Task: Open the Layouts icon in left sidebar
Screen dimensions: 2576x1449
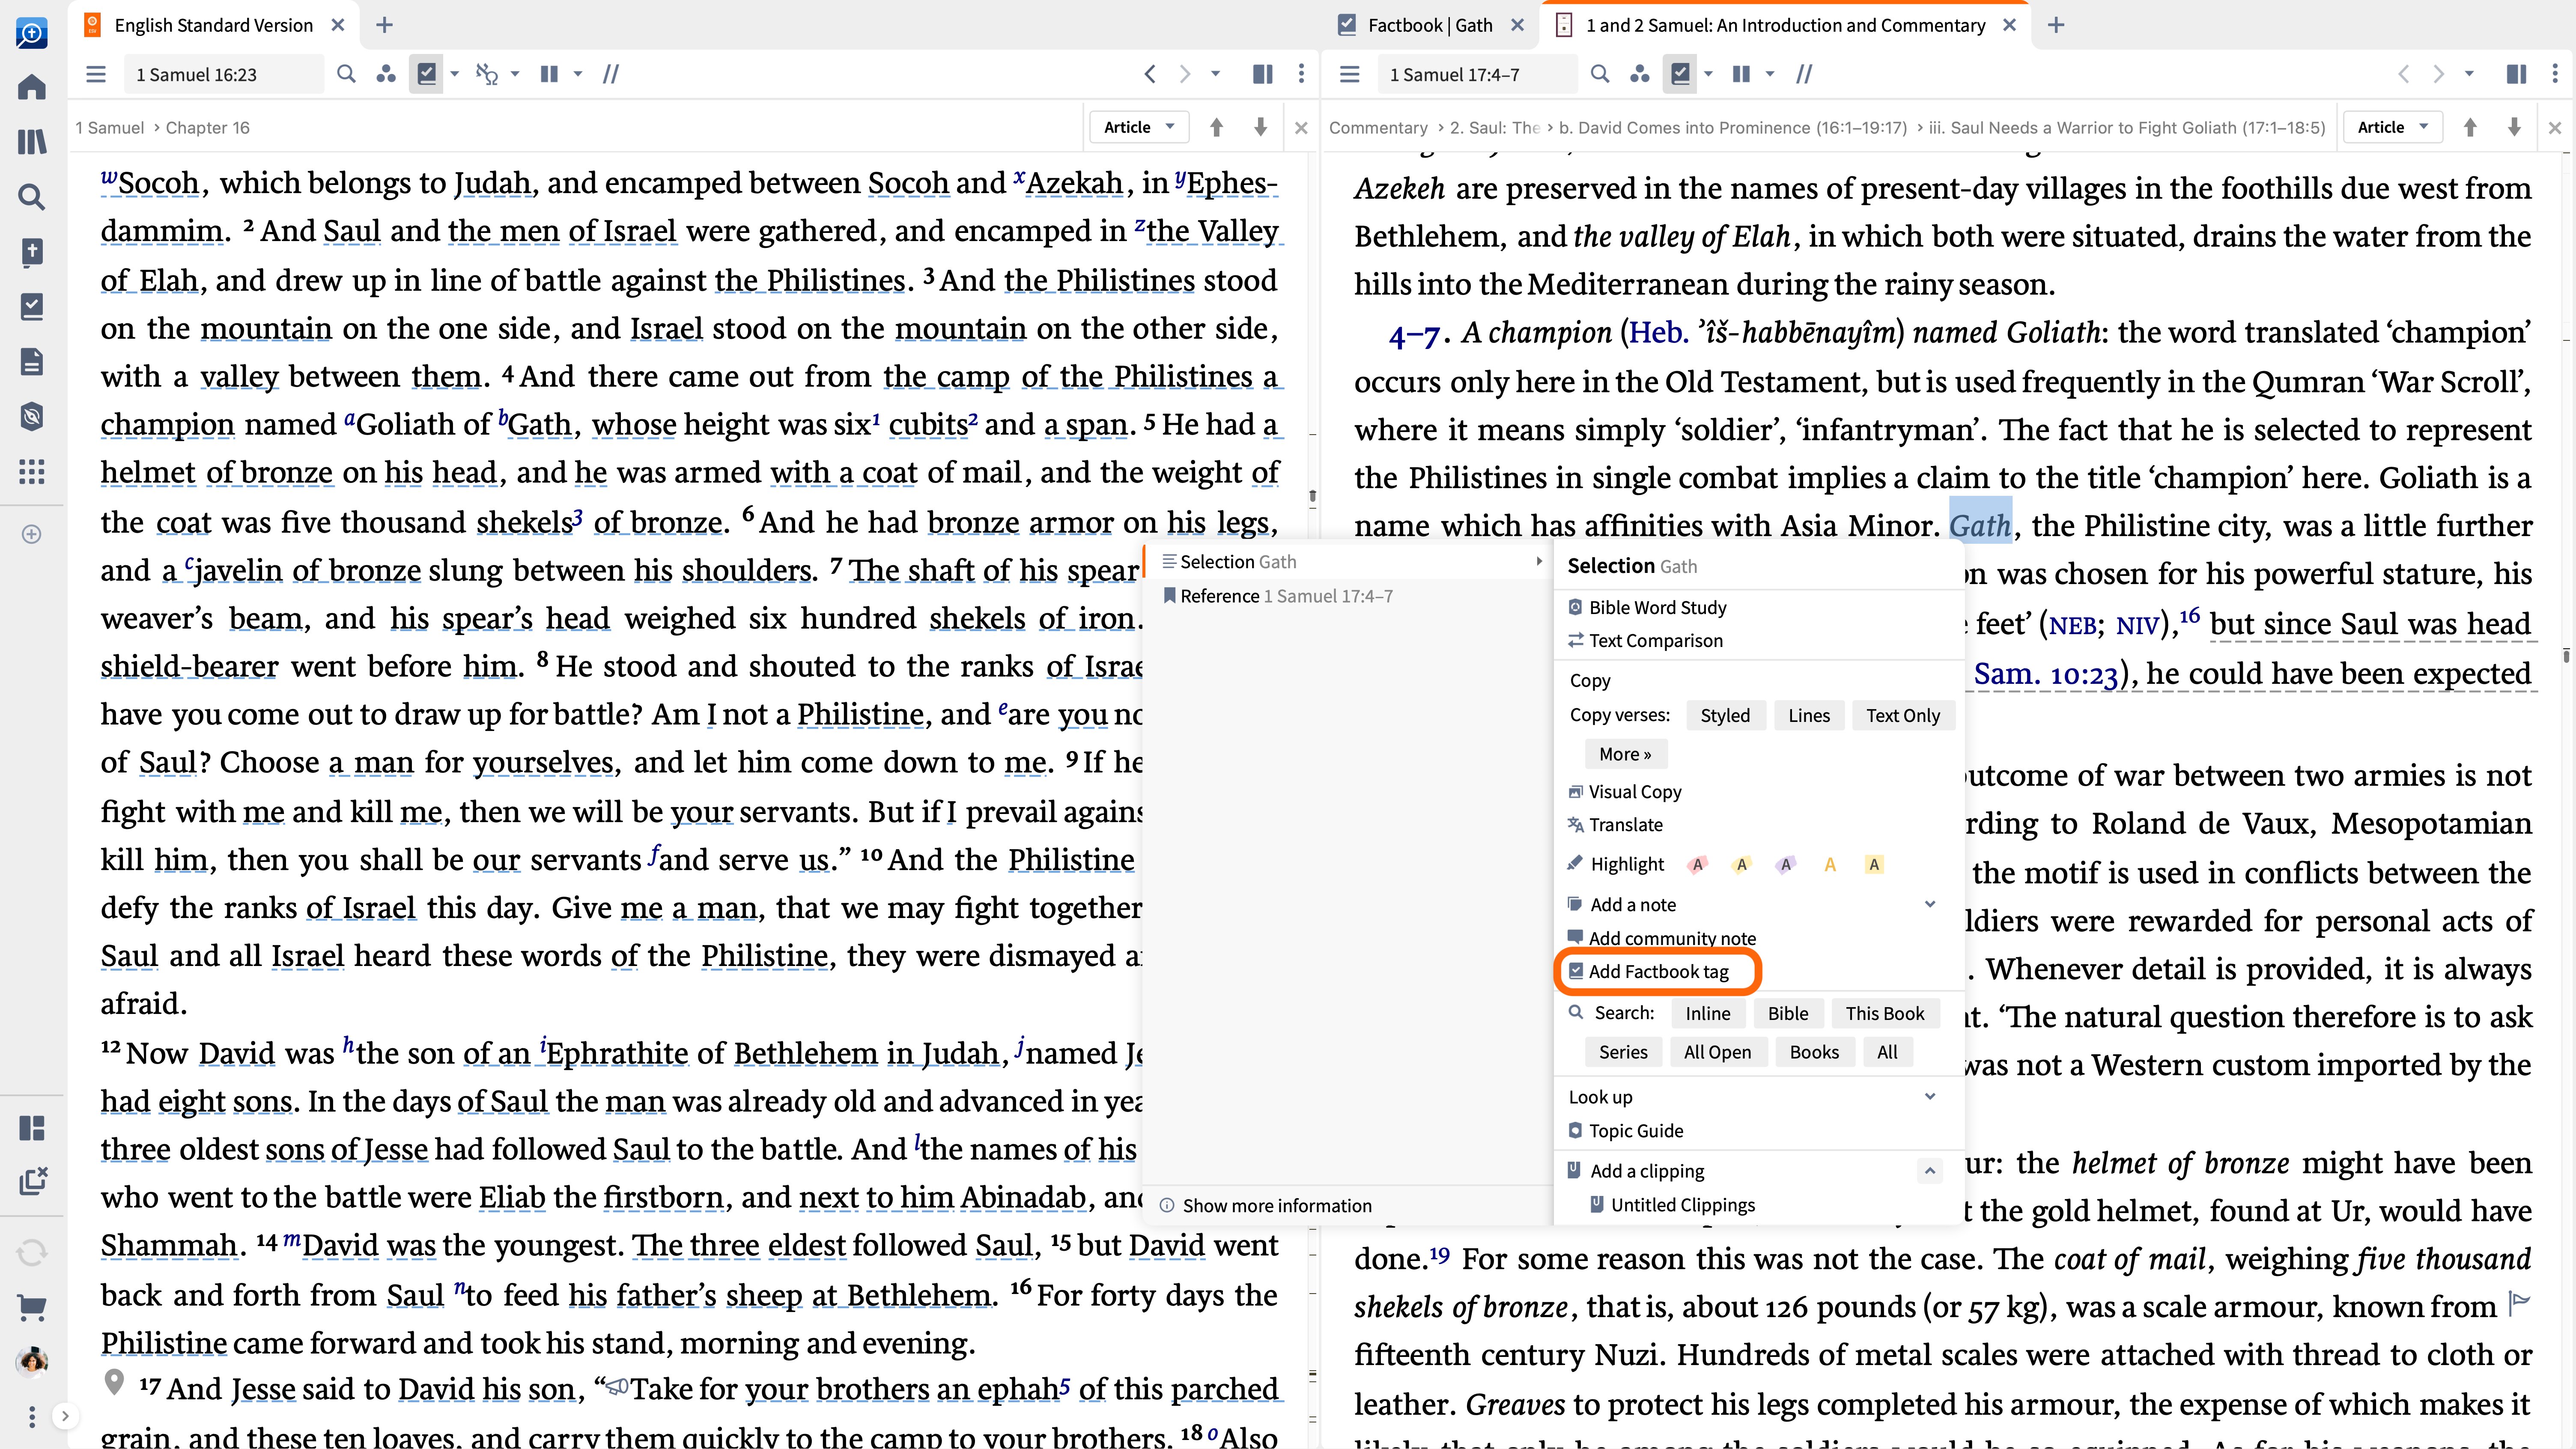Action: point(32,1128)
